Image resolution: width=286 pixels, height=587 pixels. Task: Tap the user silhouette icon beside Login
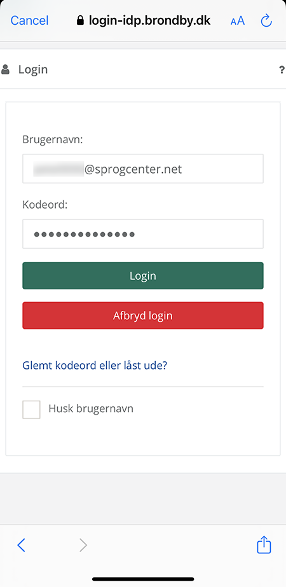(5, 69)
